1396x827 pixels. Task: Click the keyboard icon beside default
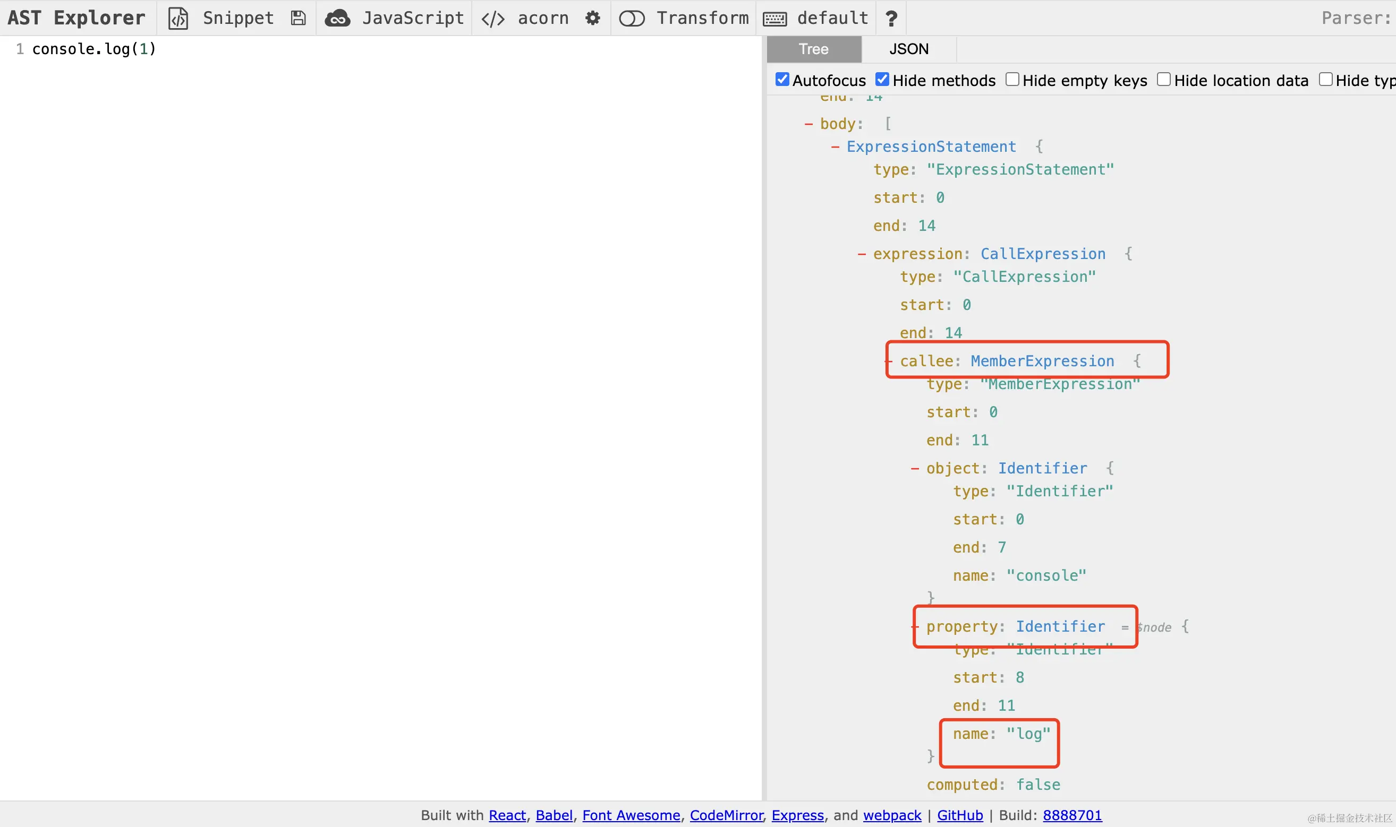tap(775, 19)
